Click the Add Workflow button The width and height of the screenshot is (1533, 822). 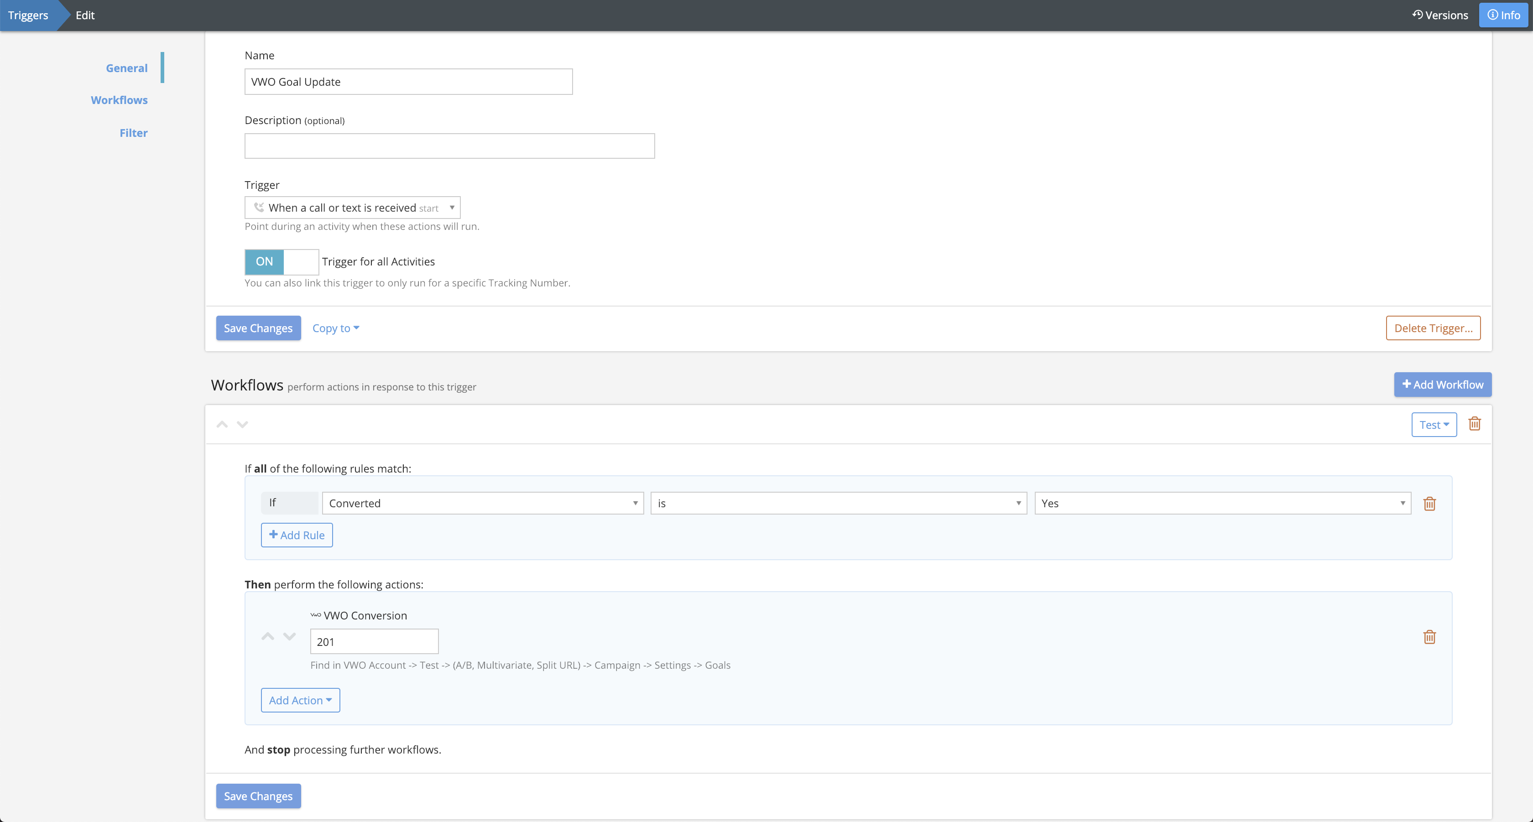[x=1442, y=385]
